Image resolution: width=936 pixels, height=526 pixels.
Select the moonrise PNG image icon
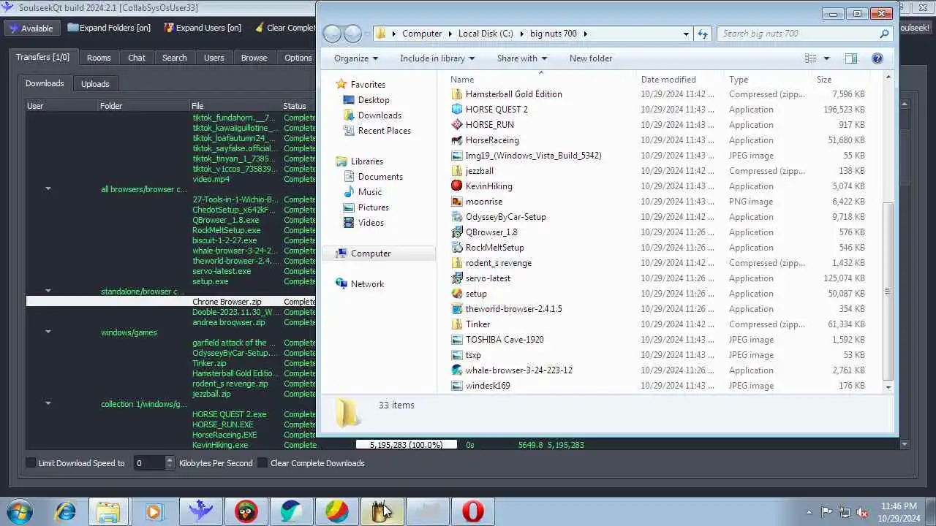click(457, 202)
